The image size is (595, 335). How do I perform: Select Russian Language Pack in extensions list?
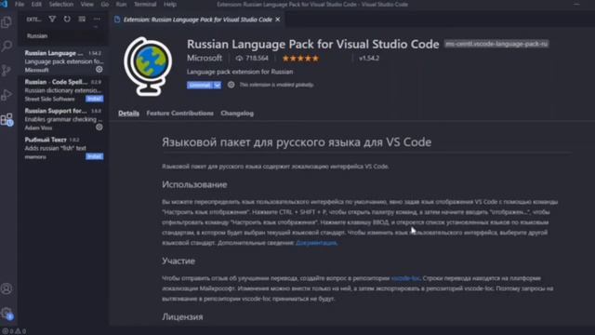[62, 61]
